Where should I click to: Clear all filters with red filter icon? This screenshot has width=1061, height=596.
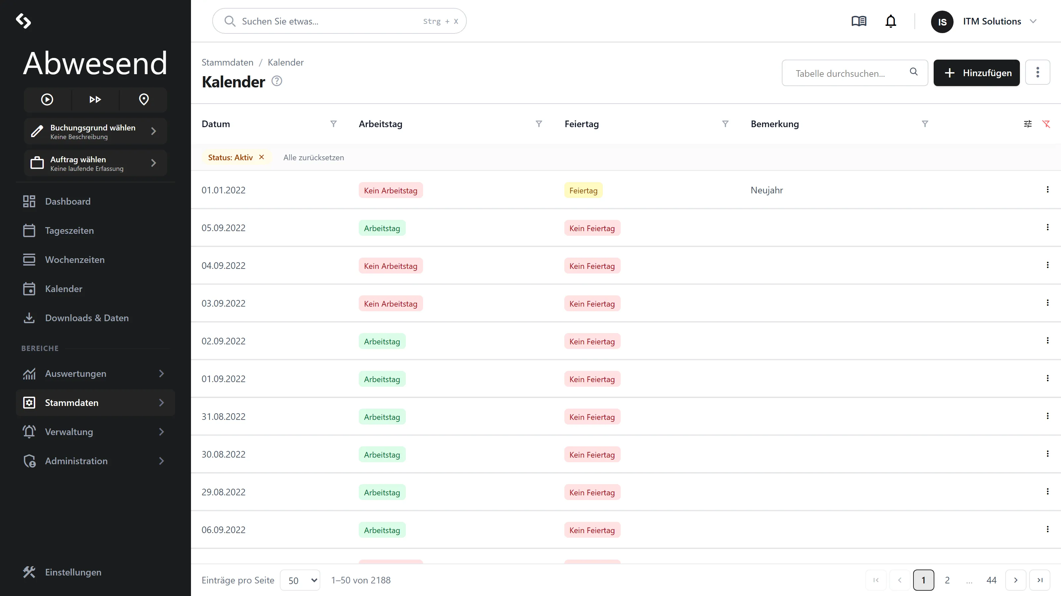1046,124
